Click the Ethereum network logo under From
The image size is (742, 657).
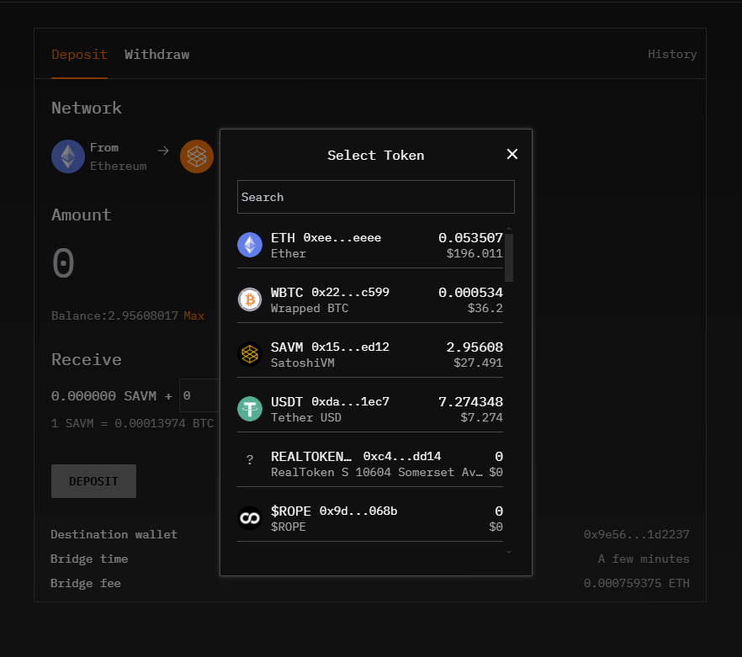click(x=68, y=156)
